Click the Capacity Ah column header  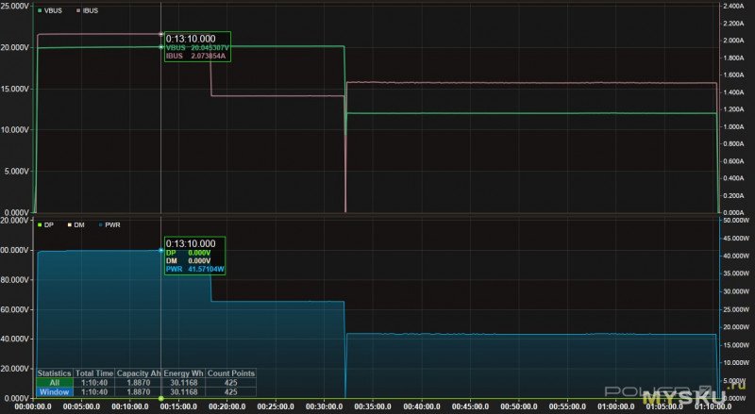(139, 373)
